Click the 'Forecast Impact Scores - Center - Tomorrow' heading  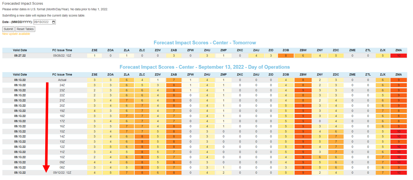click(x=205, y=43)
